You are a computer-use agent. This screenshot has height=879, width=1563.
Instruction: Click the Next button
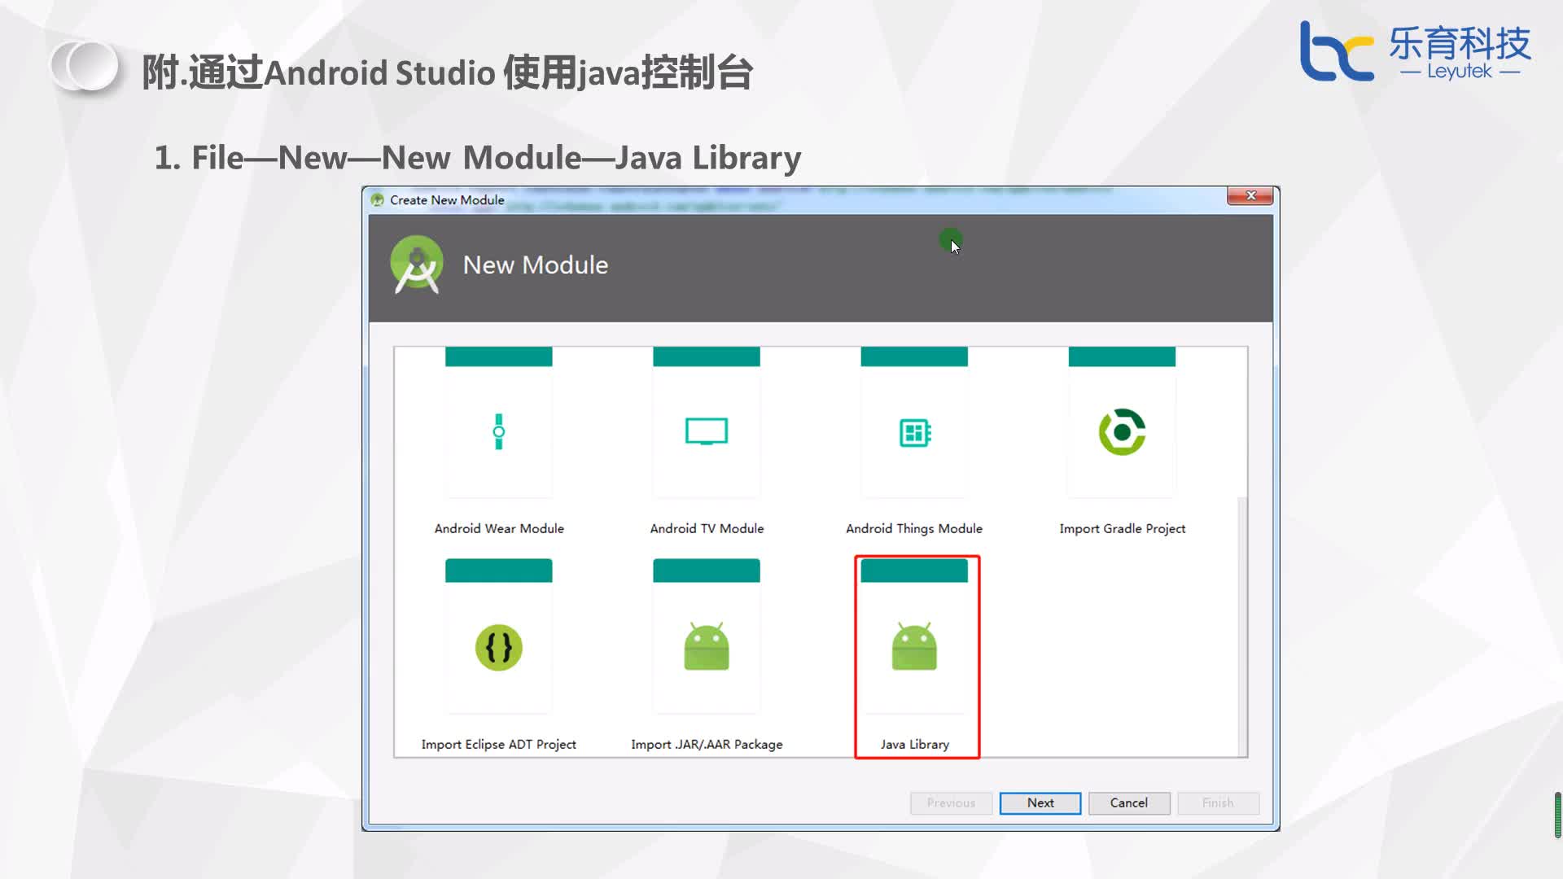1040,803
